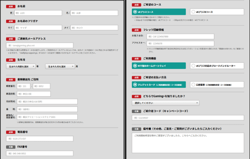The width and height of the screenshot is (250, 159).
Task: Focus the FAX番号 input field
Action: 40,153
